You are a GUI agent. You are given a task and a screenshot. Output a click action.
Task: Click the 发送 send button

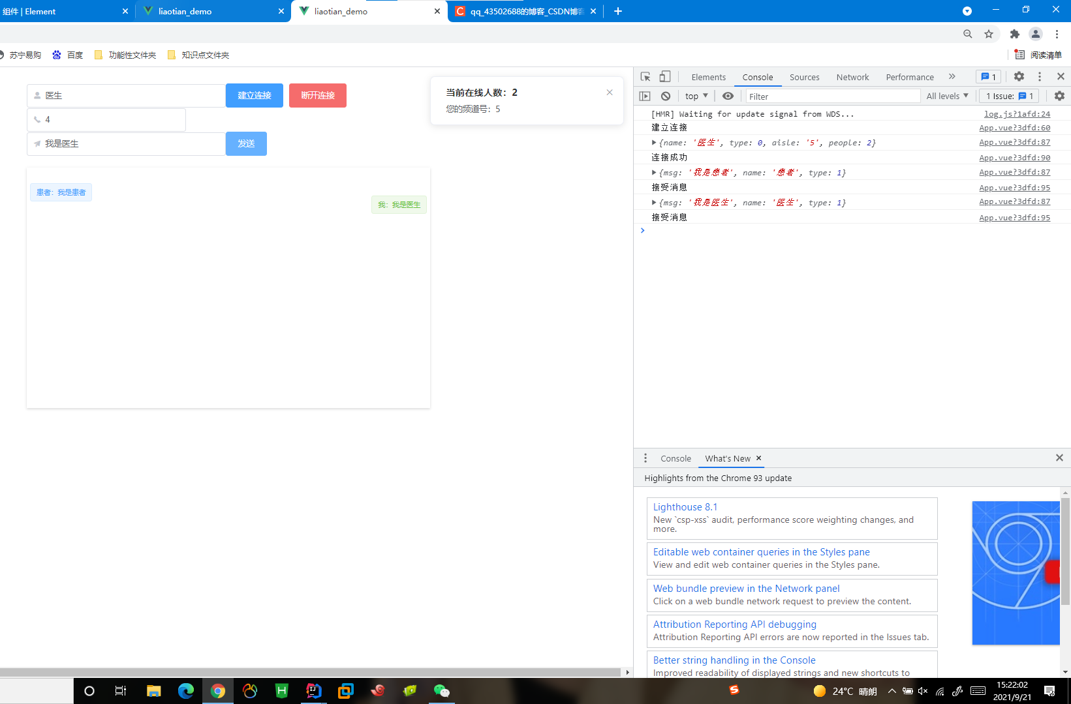pyautogui.click(x=246, y=143)
